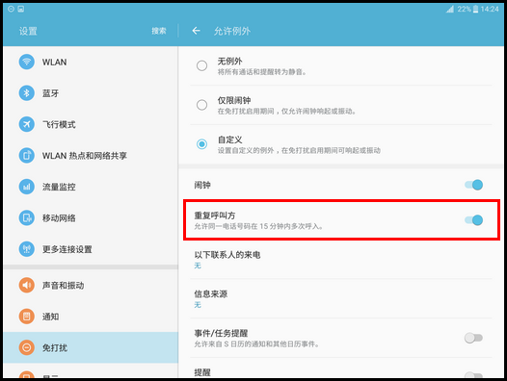Open 飞行模式 in sidebar
The width and height of the screenshot is (507, 381).
91,124
